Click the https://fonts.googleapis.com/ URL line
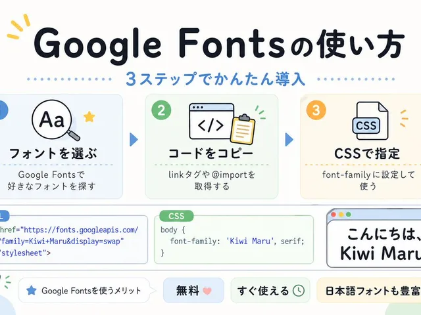This screenshot has width=421, height=315. 69,230
